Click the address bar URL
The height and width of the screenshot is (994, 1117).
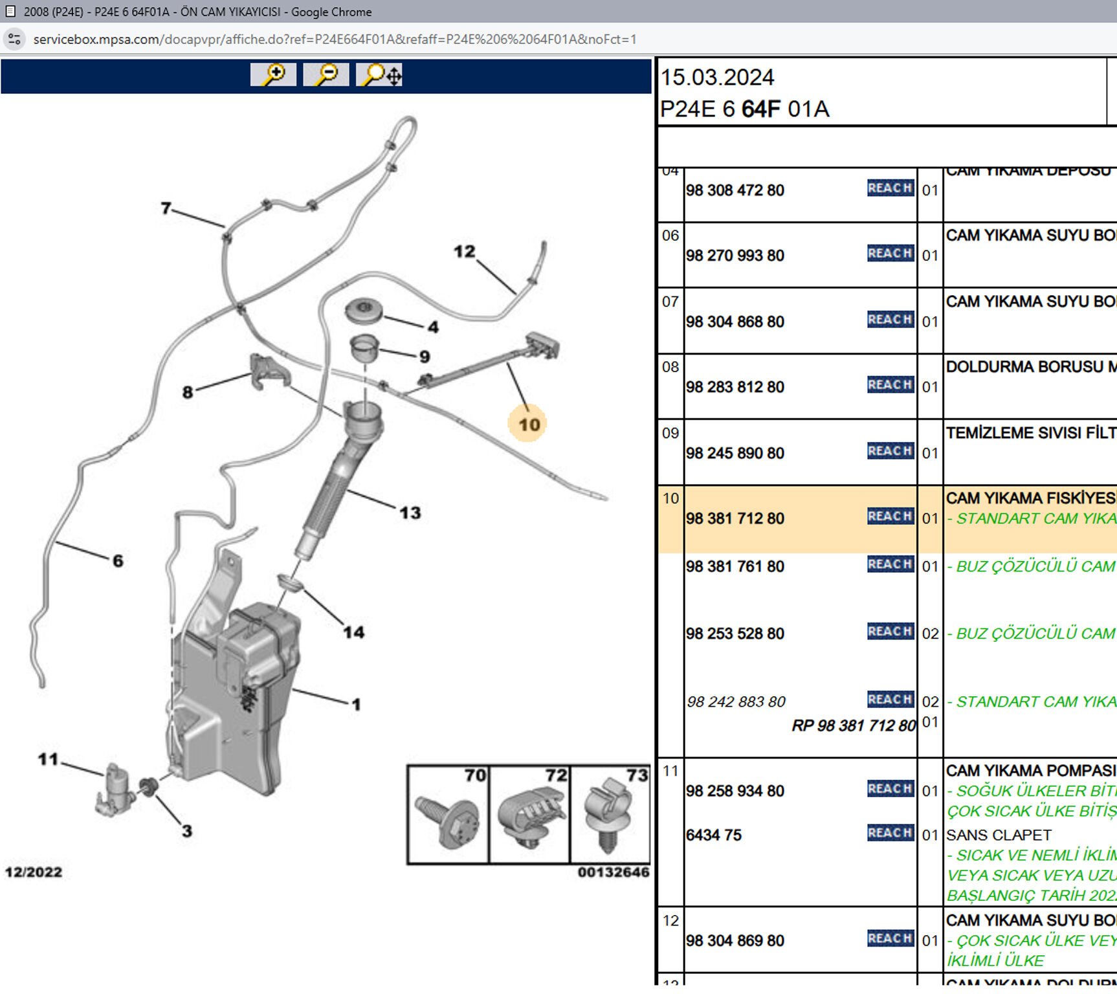pyautogui.click(x=335, y=39)
